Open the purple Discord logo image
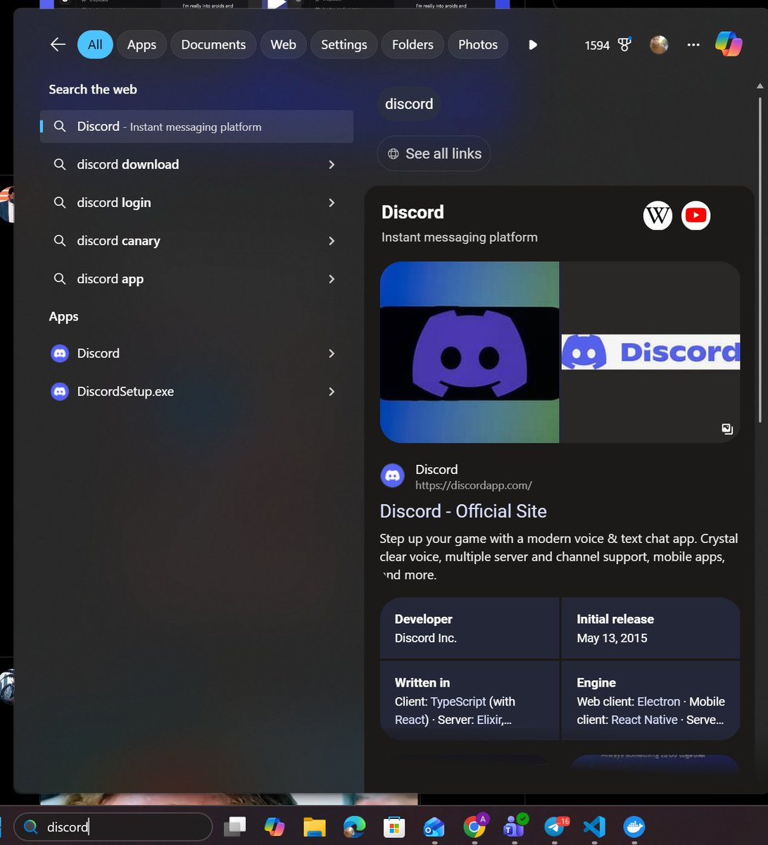The height and width of the screenshot is (845, 768). tap(470, 352)
